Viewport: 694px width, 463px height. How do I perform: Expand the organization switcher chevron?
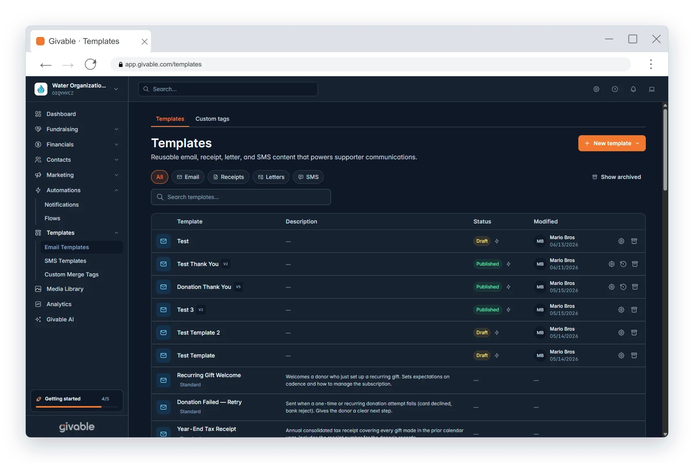click(116, 89)
